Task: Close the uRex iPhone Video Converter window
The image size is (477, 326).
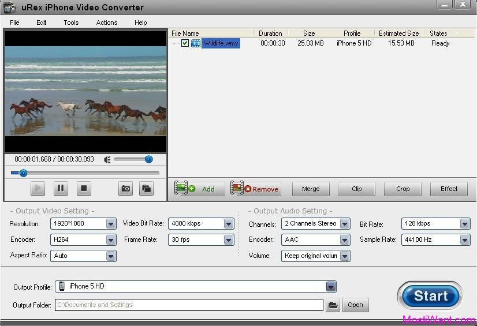Action: click(463, 4)
